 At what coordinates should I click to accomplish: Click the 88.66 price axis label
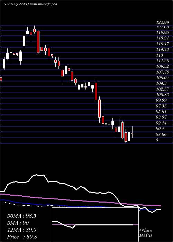click(x=162, y=134)
